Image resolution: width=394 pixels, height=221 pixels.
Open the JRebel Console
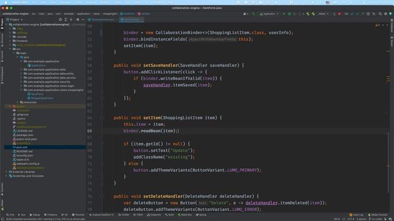coord(377,215)
